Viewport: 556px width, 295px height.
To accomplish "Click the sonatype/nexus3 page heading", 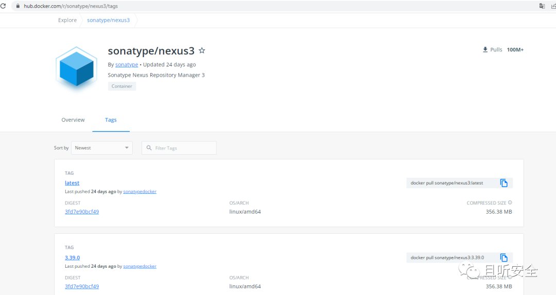I will tap(151, 51).
